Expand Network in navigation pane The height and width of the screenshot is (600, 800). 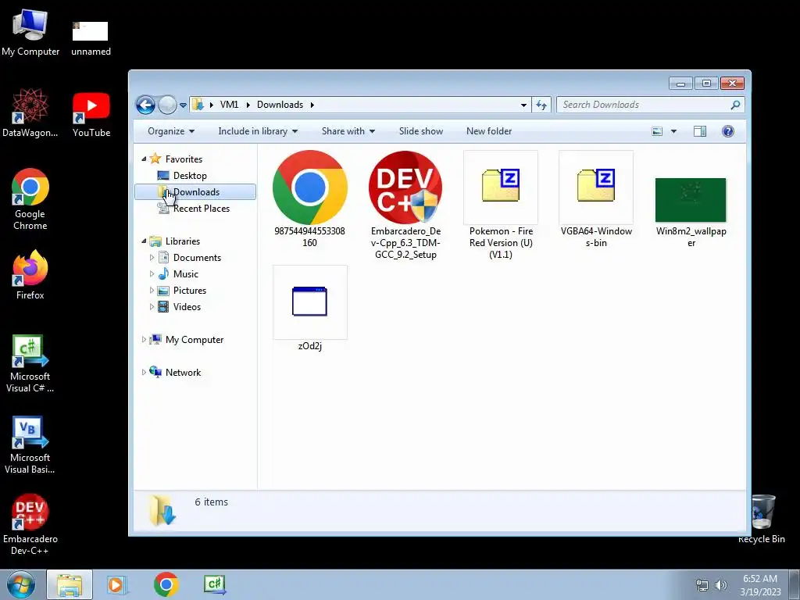144,373
